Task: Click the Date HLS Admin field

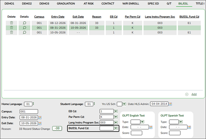Action: (x=159, y=104)
